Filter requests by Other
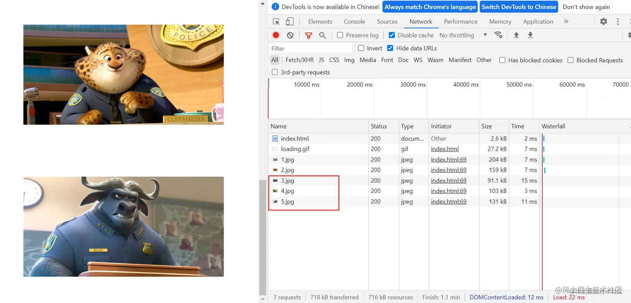The width and height of the screenshot is (631, 303). pyautogui.click(x=484, y=60)
